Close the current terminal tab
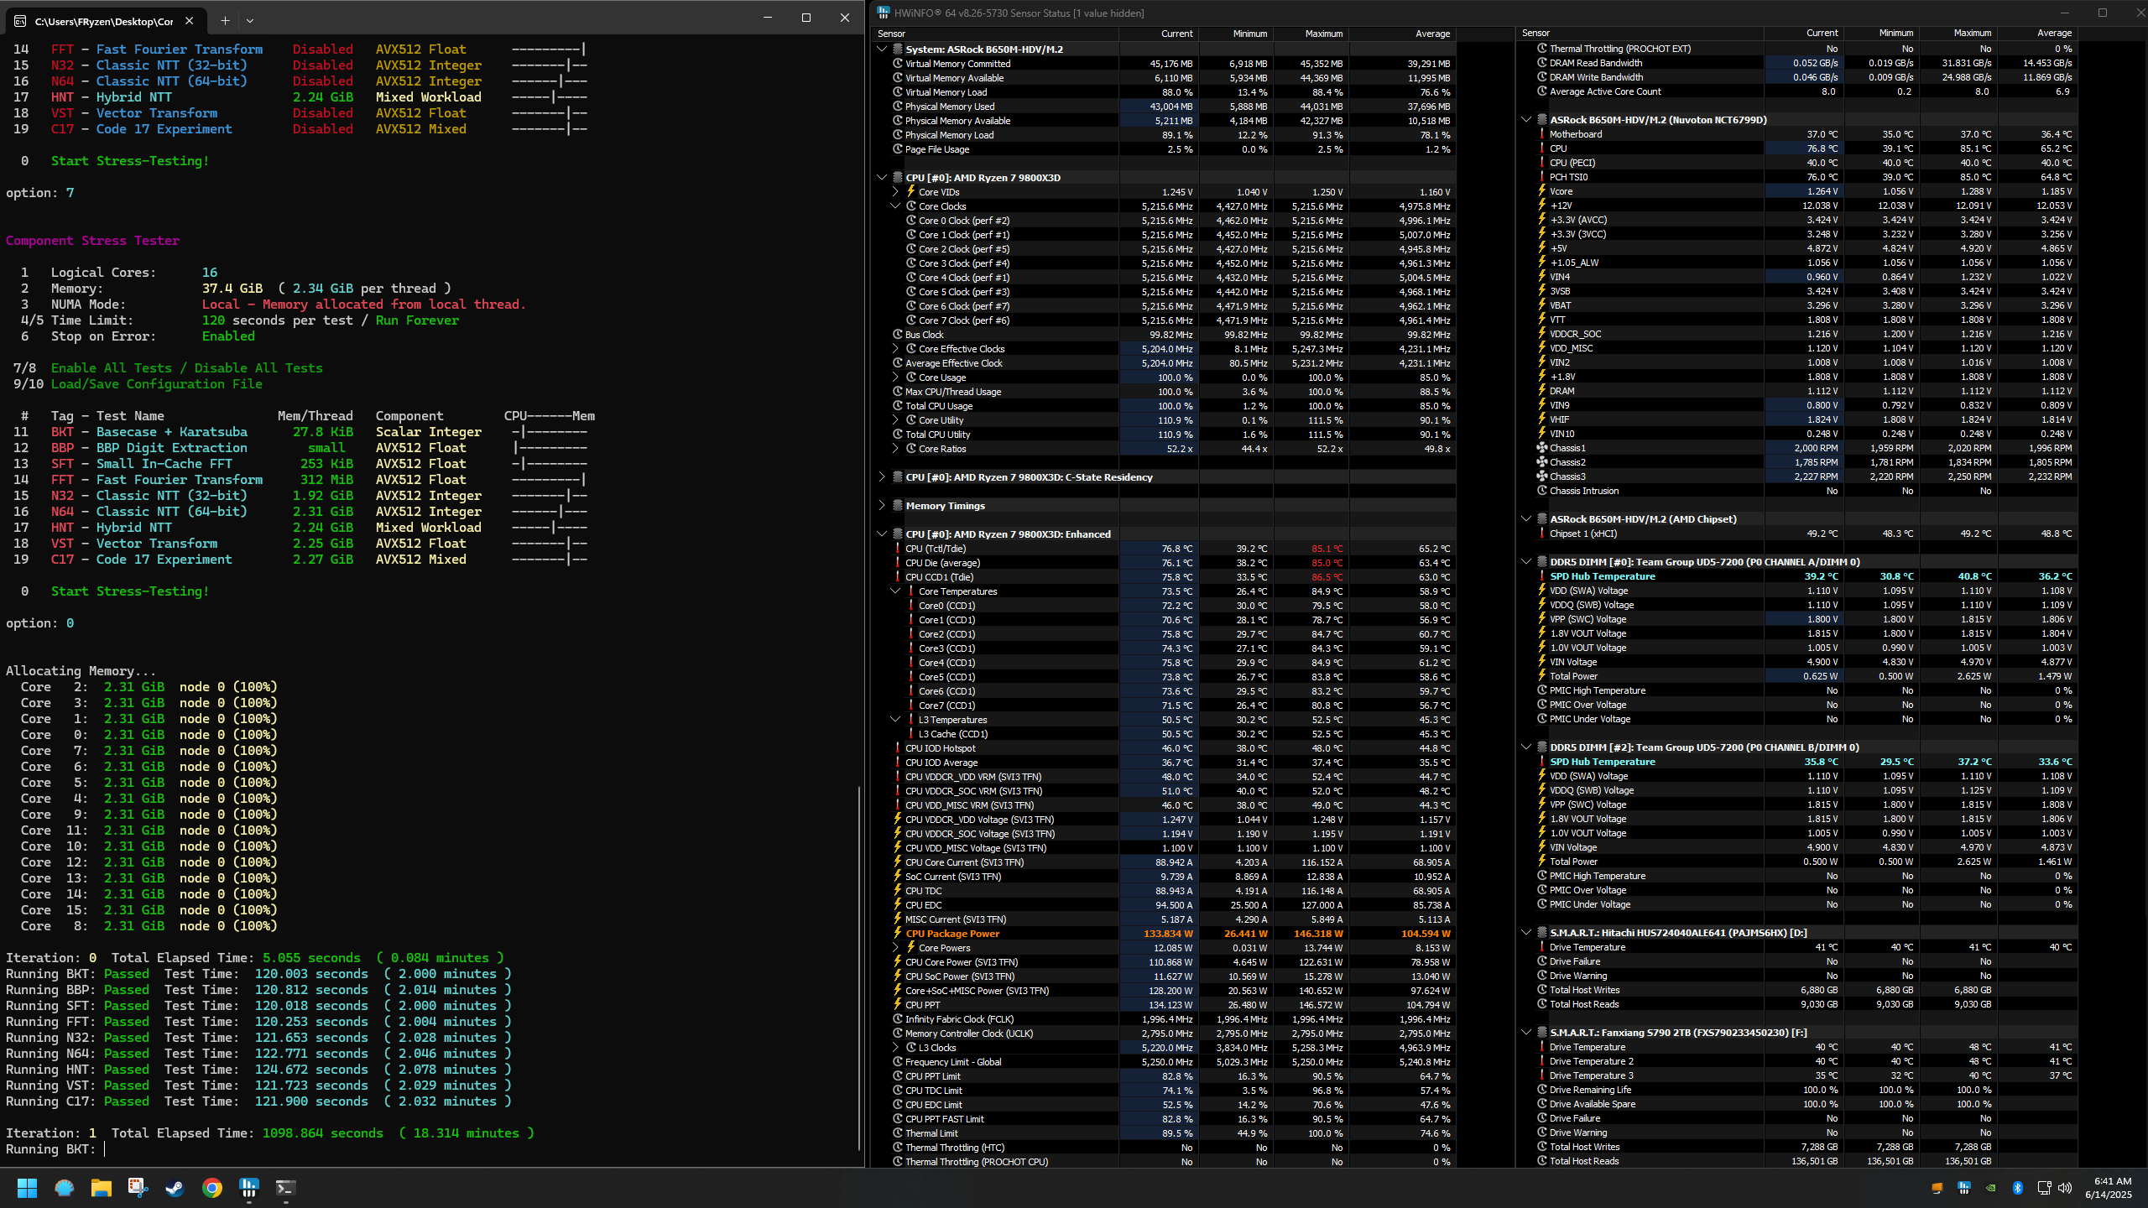The width and height of the screenshot is (2148, 1208). click(x=189, y=21)
